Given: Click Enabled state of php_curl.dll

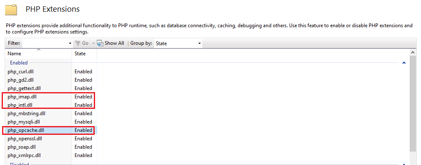Looking at the screenshot, I should pos(83,72).
